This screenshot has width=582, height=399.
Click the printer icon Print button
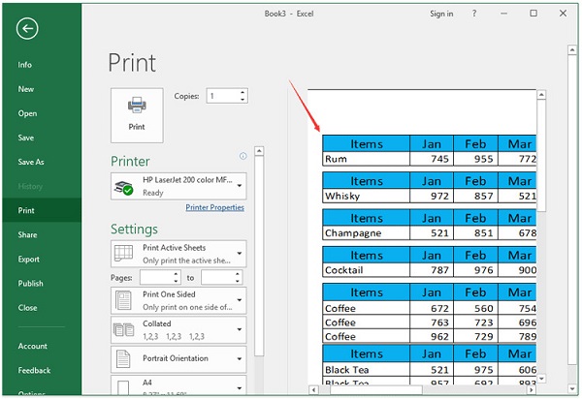[x=137, y=115]
